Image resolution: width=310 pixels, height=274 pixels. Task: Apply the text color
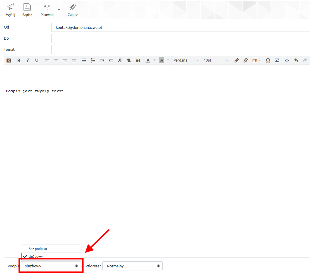pos(148,60)
